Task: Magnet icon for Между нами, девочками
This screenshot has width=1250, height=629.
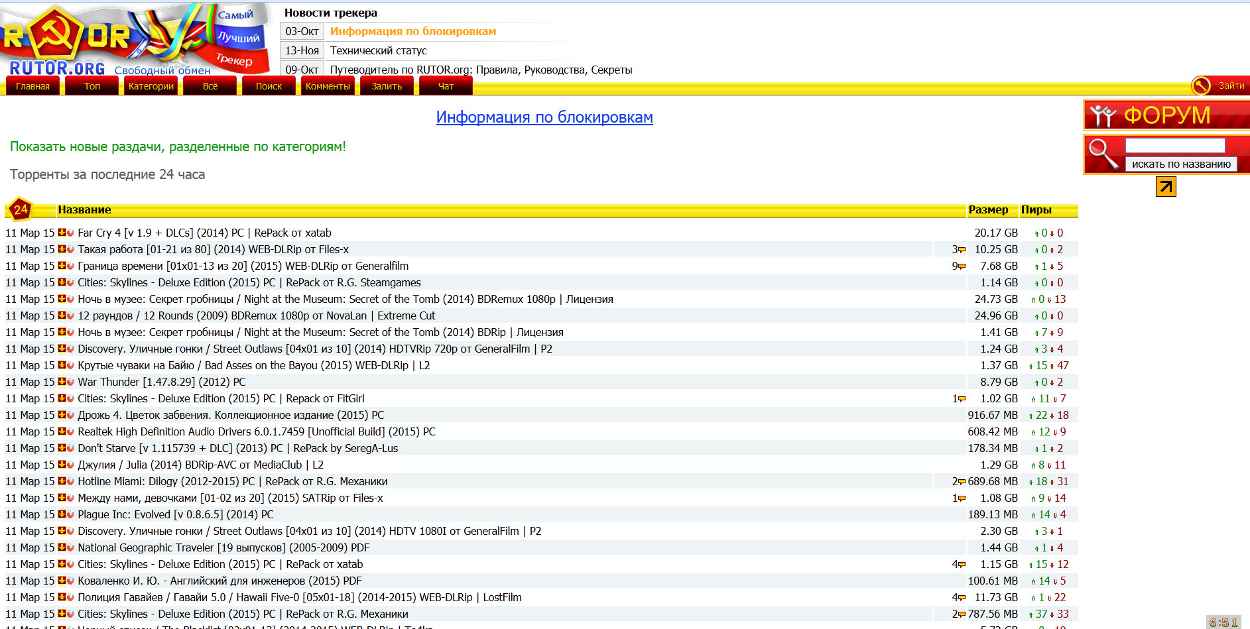Action: point(70,497)
